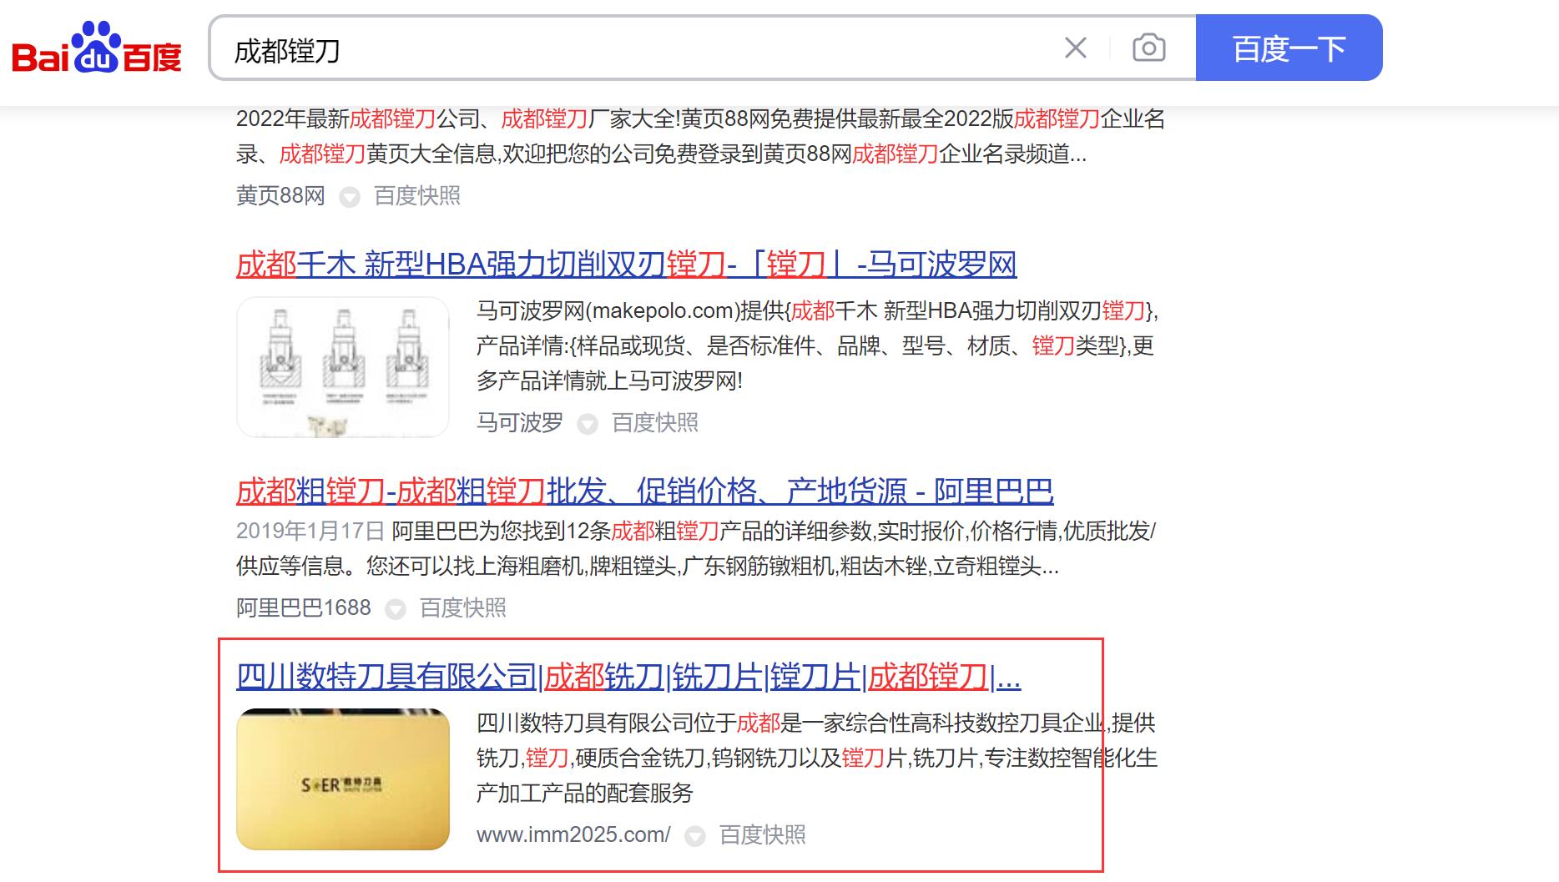Expand dropdown icon next to 马可波罗

[588, 424]
